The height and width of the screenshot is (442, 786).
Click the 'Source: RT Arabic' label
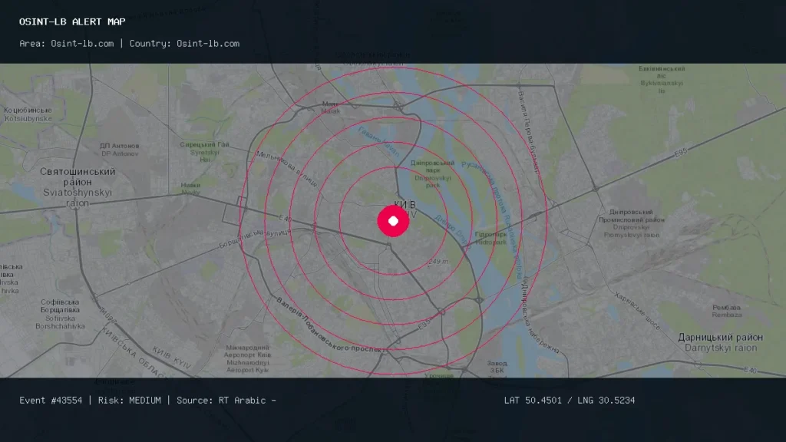click(x=221, y=401)
